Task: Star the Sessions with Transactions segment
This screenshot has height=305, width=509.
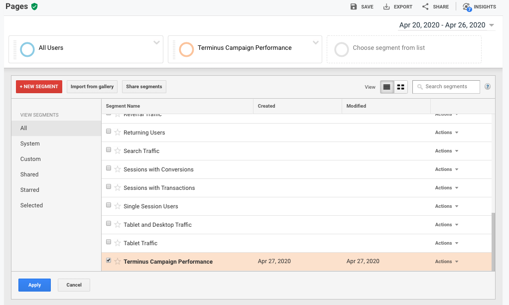Action: [x=118, y=188]
